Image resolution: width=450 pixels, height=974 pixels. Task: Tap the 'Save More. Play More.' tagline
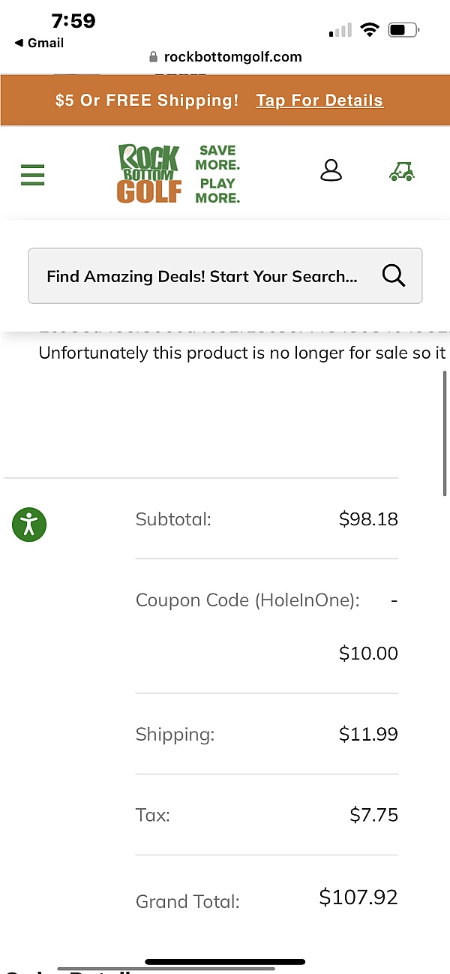click(217, 173)
